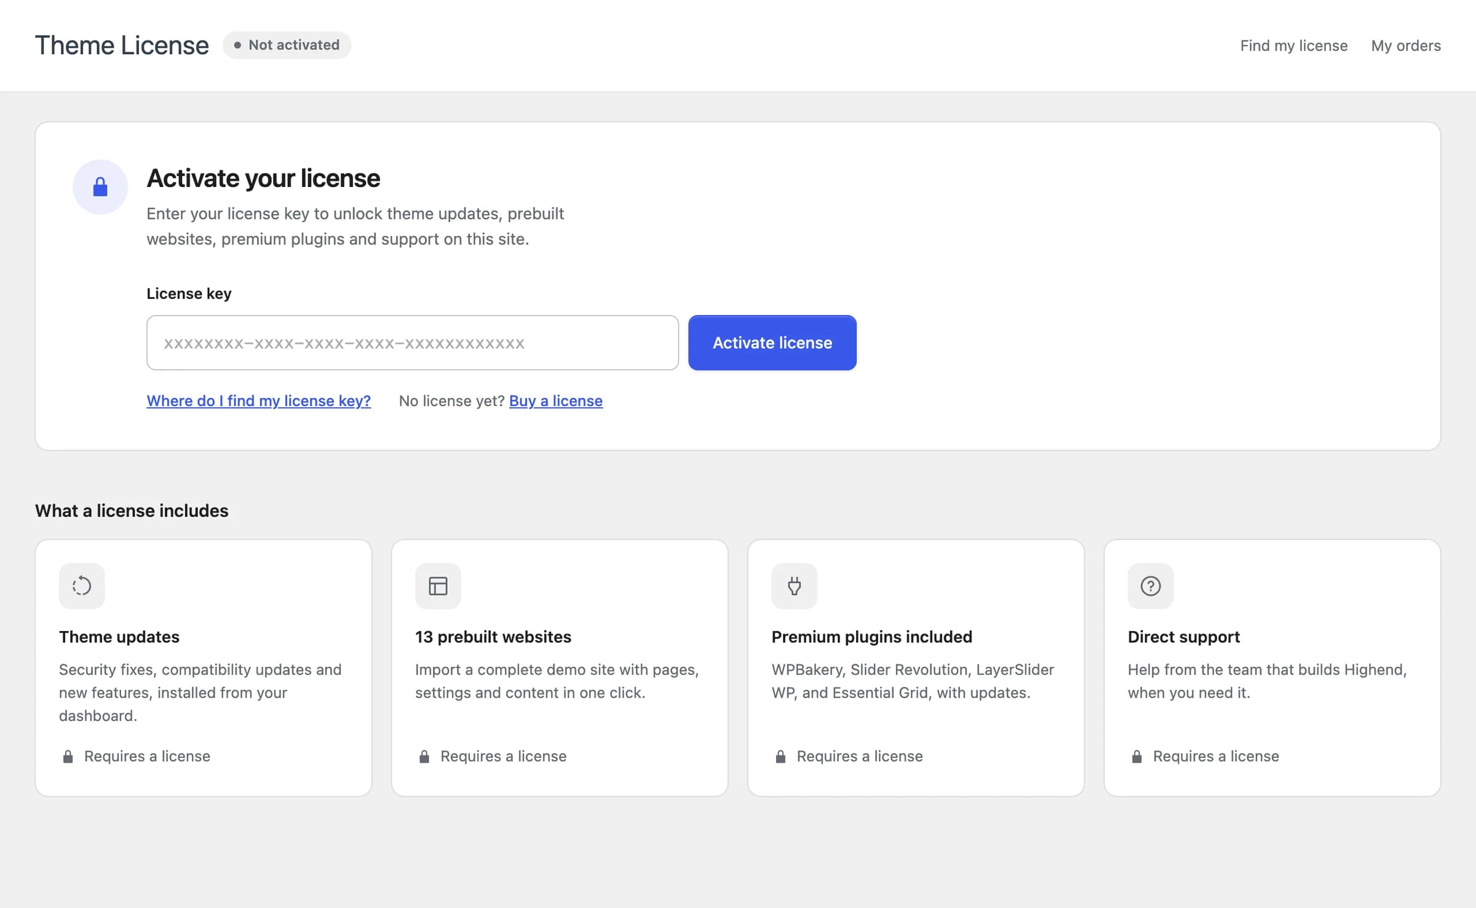Follow the Buy a license link
This screenshot has width=1476, height=908.
(x=556, y=400)
